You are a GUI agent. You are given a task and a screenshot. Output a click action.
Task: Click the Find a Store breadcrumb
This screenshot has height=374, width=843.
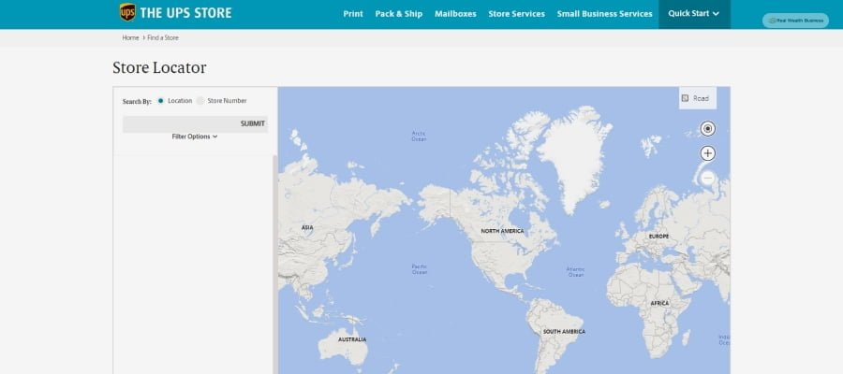(x=163, y=37)
